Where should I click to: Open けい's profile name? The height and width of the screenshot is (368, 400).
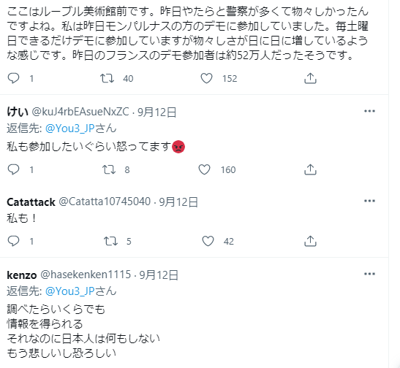(18, 112)
